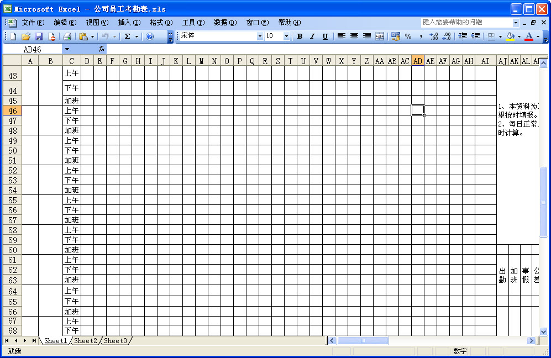Viewport: 551px width, 358px height.
Task: Open the undo history dropdown arrow
Action: point(114,36)
